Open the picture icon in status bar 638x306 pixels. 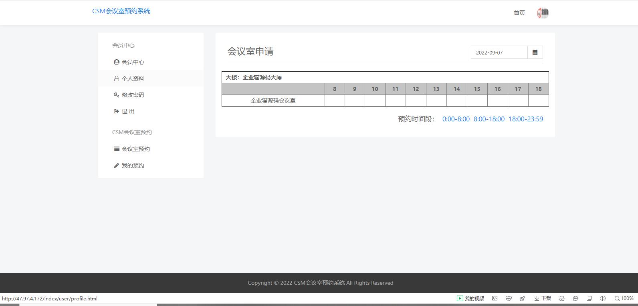point(495,298)
